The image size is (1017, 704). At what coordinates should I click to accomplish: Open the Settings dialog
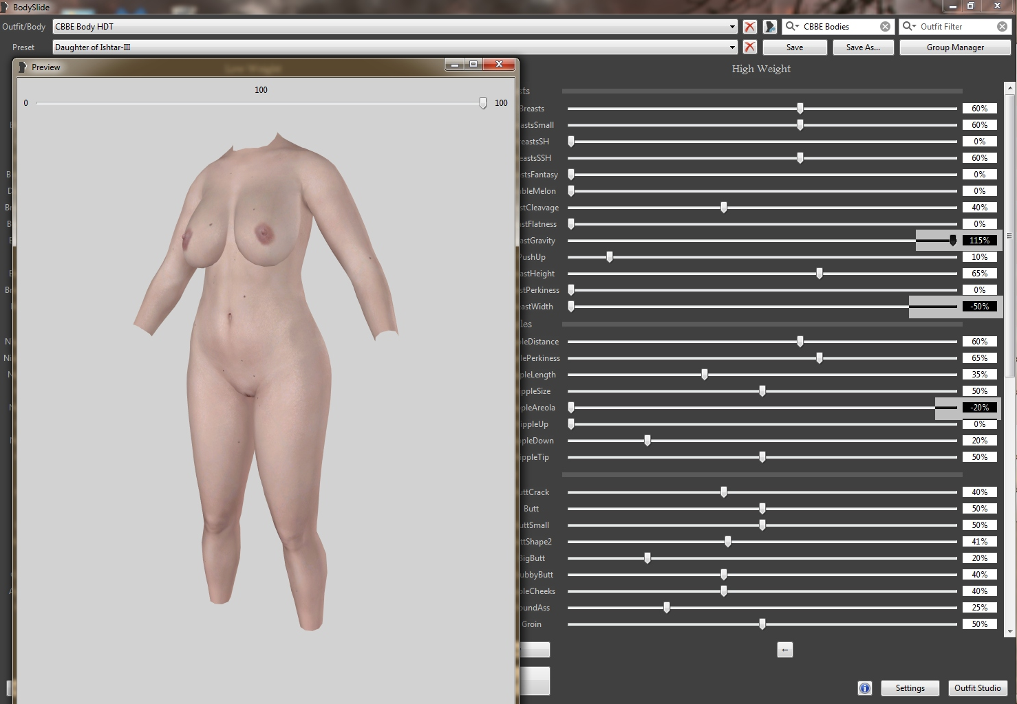tap(910, 688)
